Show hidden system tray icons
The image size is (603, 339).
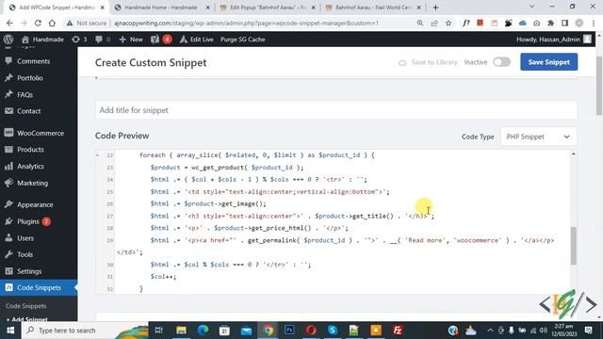click(x=490, y=331)
